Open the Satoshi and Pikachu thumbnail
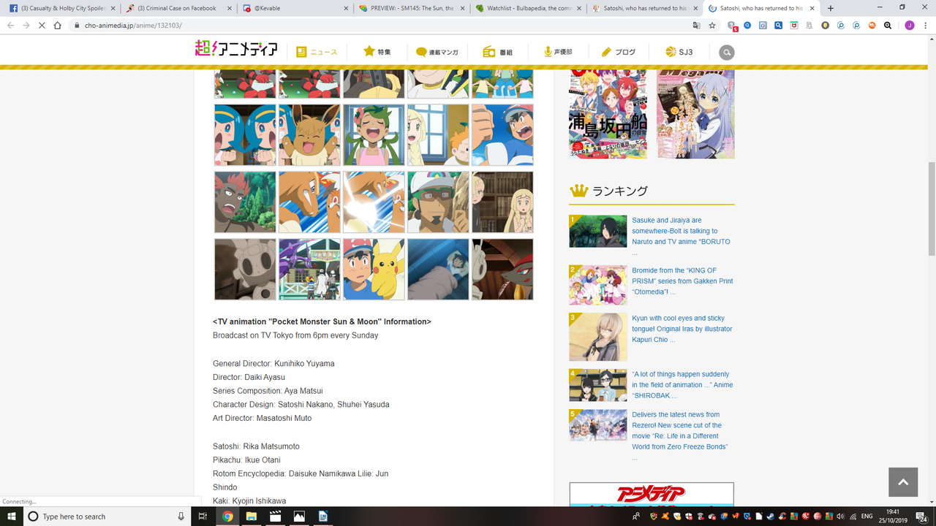Image resolution: width=936 pixels, height=526 pixels. click(374, 269)
